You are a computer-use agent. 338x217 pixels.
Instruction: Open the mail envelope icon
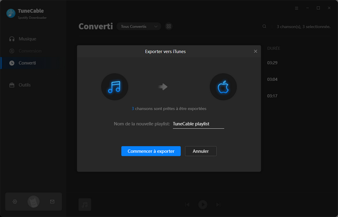[52, 201]
